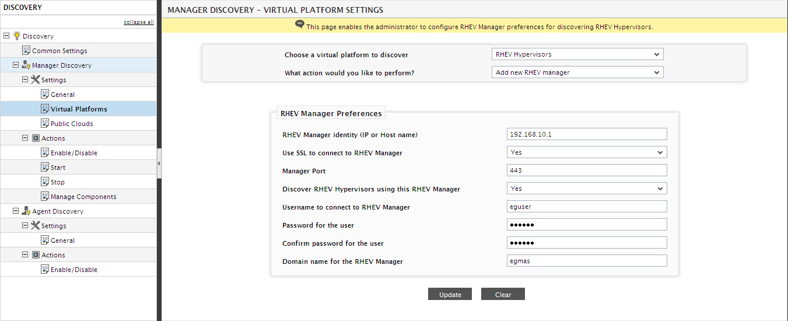The height and width of the screenshot is (321, 788).
Task: Collapse the Agent Discovery tree node
Action: click(x=16, y=211)
